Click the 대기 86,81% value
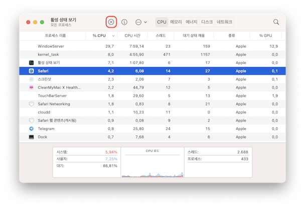 click(110, 165)
